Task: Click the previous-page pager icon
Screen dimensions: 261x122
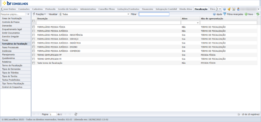Action: pos(38,114)
